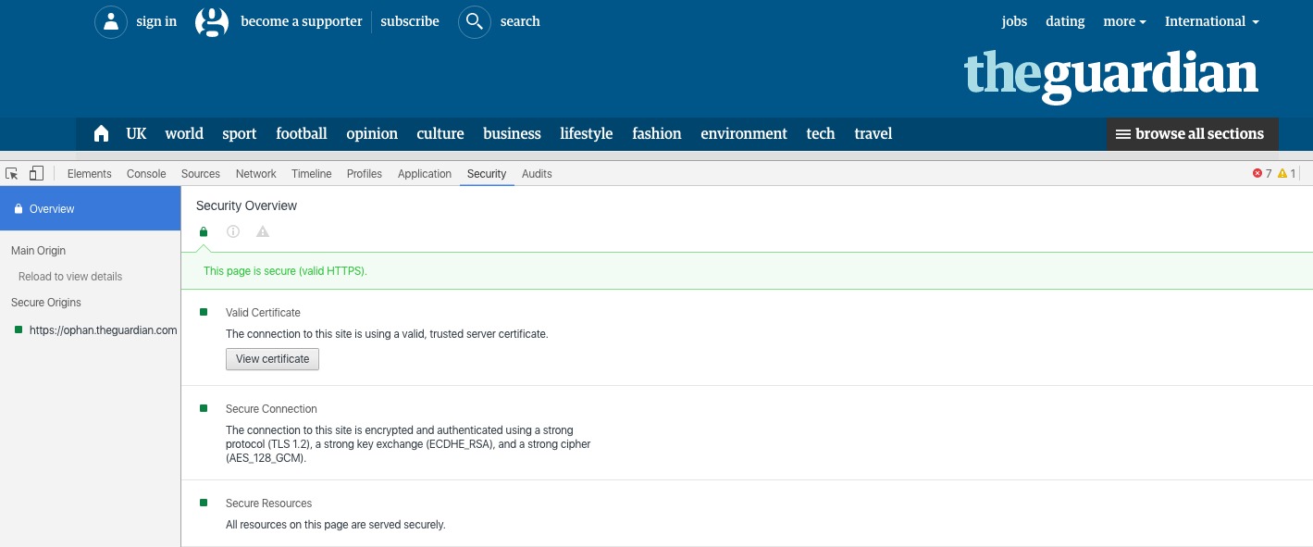Click the sign in link
The image size is (1313, 547).
(156, 21)
